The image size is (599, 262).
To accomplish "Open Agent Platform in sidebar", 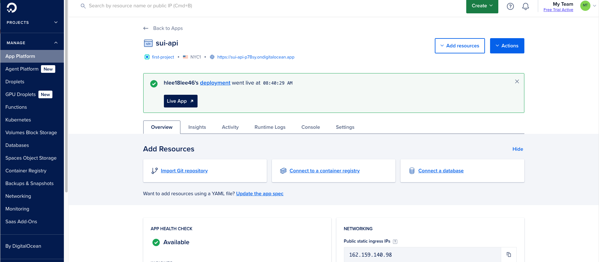I will 32,69.
